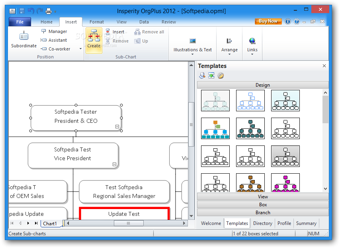
Task: Open the Links dropdown
Action: 252,46
